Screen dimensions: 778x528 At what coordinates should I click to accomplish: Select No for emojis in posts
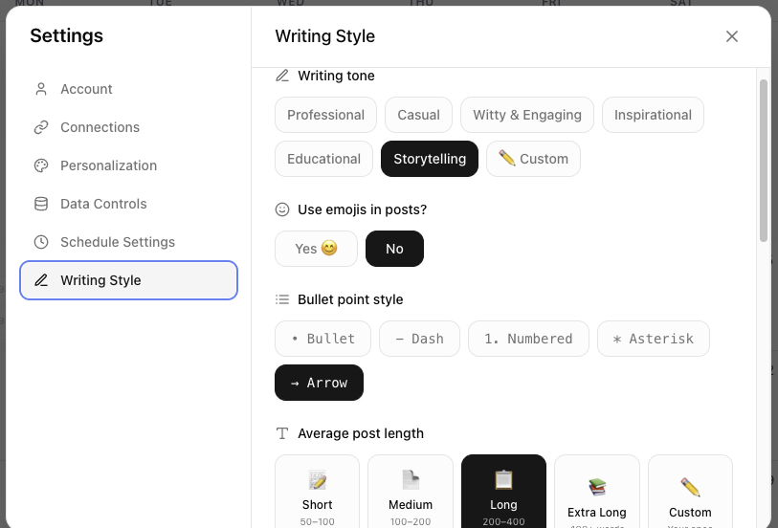pos(394,249)
